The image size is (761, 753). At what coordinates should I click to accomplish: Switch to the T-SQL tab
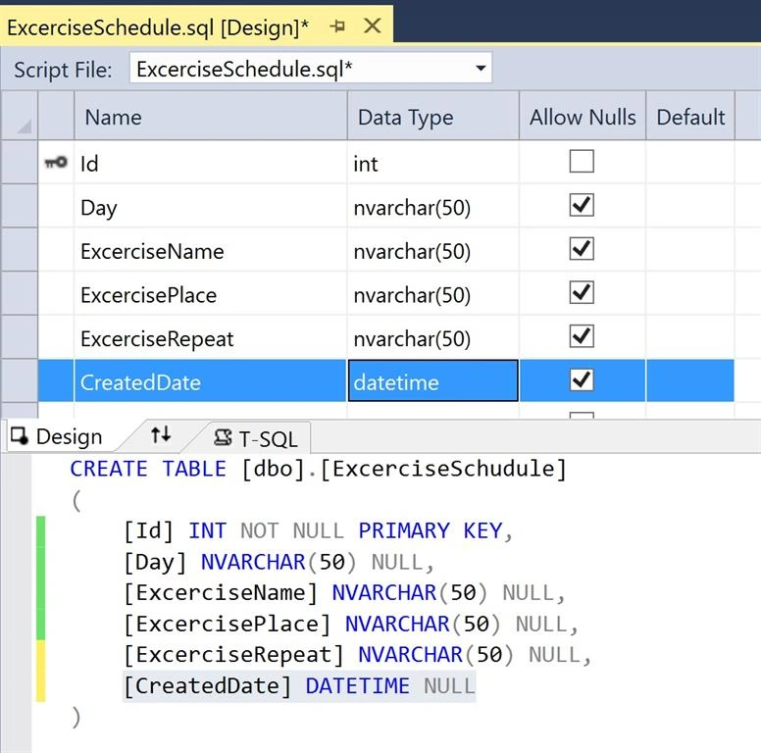coord(256,438)
